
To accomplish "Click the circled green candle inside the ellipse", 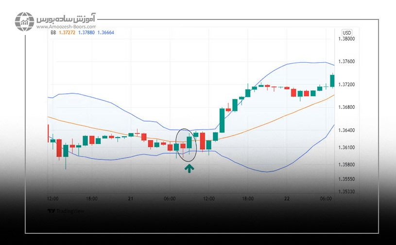I will coord(189,142).
